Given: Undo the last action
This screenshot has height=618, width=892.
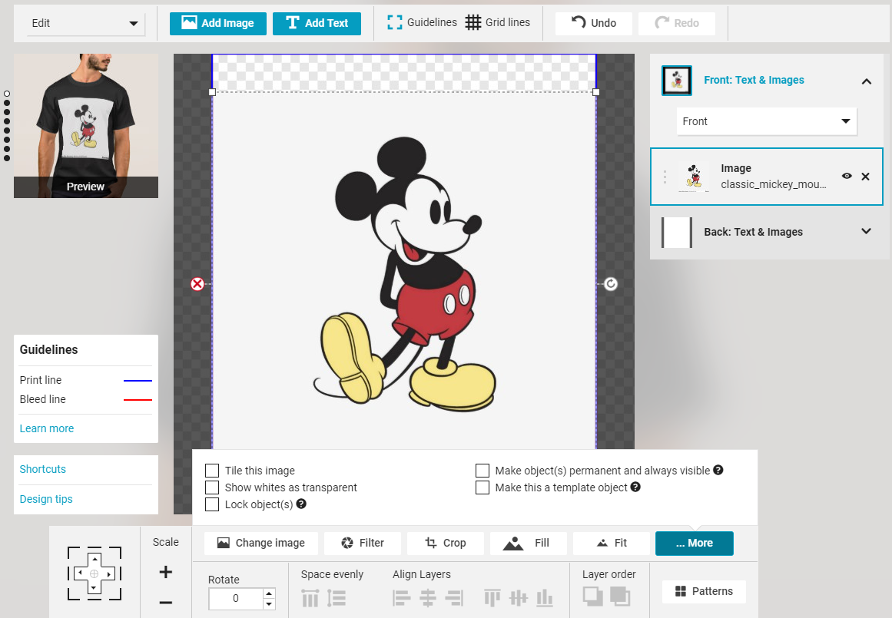Looking at the screenshot, I should [x=593, y=23].
